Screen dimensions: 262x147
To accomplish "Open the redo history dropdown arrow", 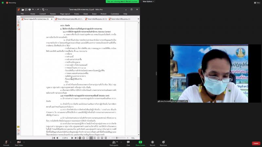I will point(40,10).
